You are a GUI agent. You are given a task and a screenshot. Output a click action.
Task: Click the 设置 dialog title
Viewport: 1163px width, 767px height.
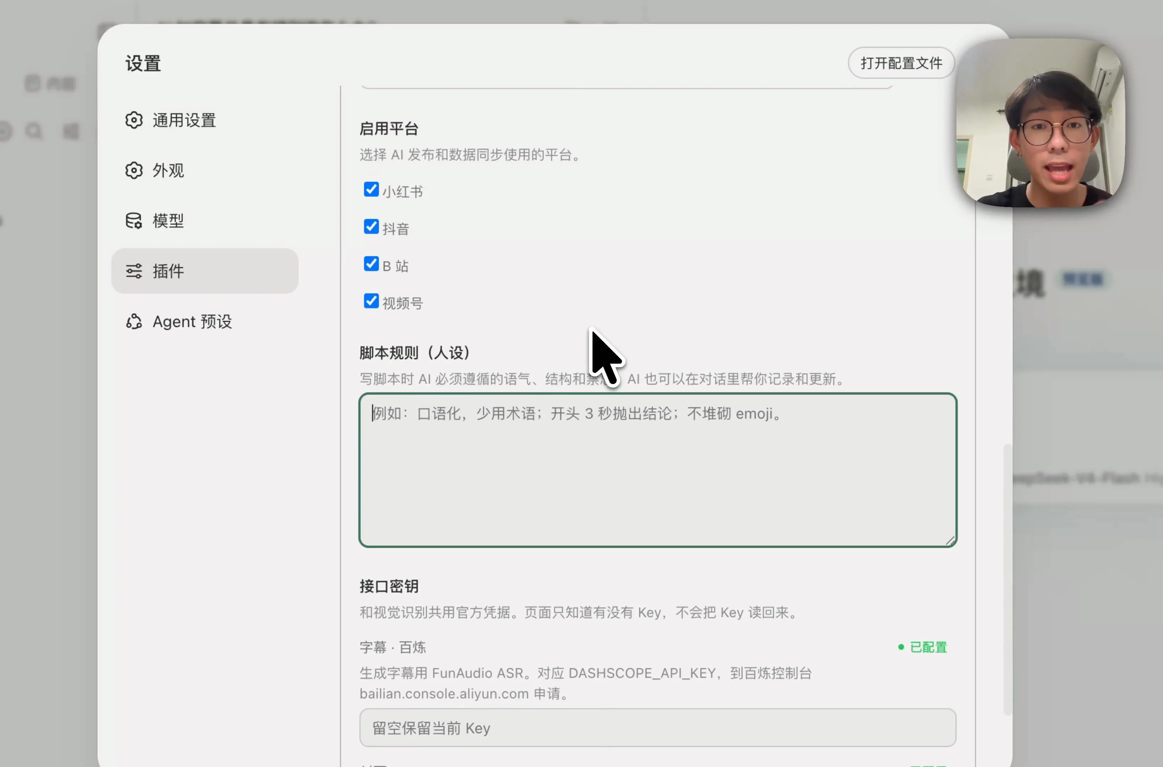(143, 64)
